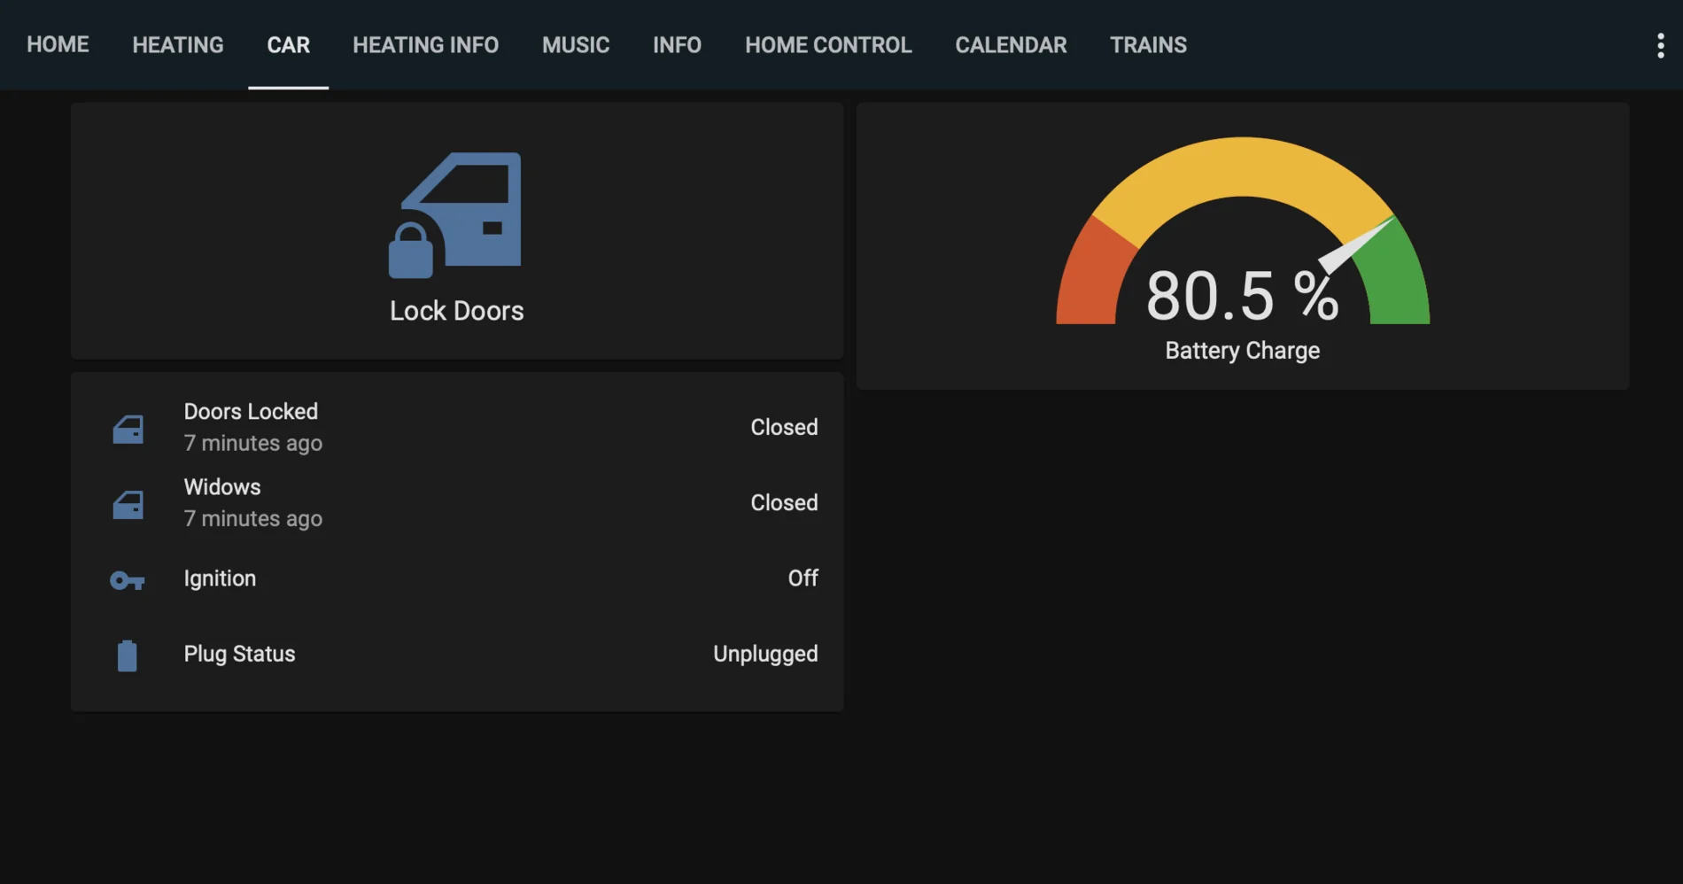Click the Widows car door icon

click(128, 504)
